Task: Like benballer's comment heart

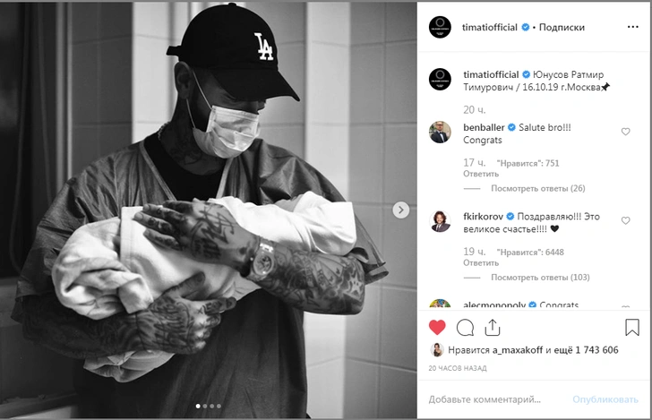Action: 625,132
